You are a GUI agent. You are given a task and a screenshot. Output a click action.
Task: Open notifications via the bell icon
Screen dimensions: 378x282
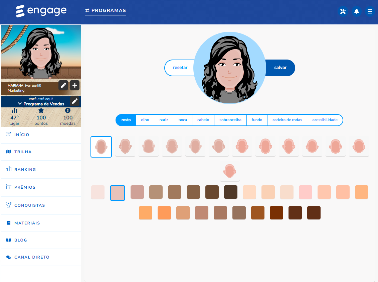coord(357,11)
